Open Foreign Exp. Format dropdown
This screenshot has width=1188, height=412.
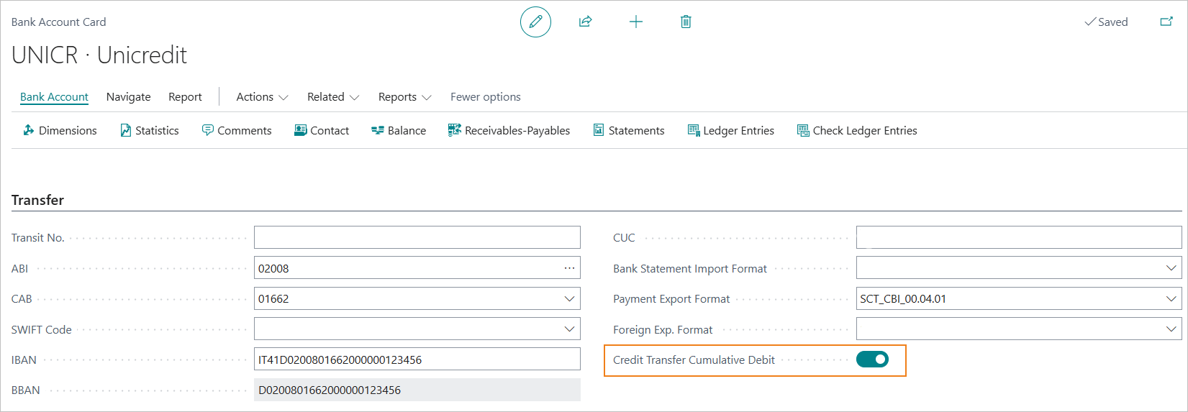1171,329
